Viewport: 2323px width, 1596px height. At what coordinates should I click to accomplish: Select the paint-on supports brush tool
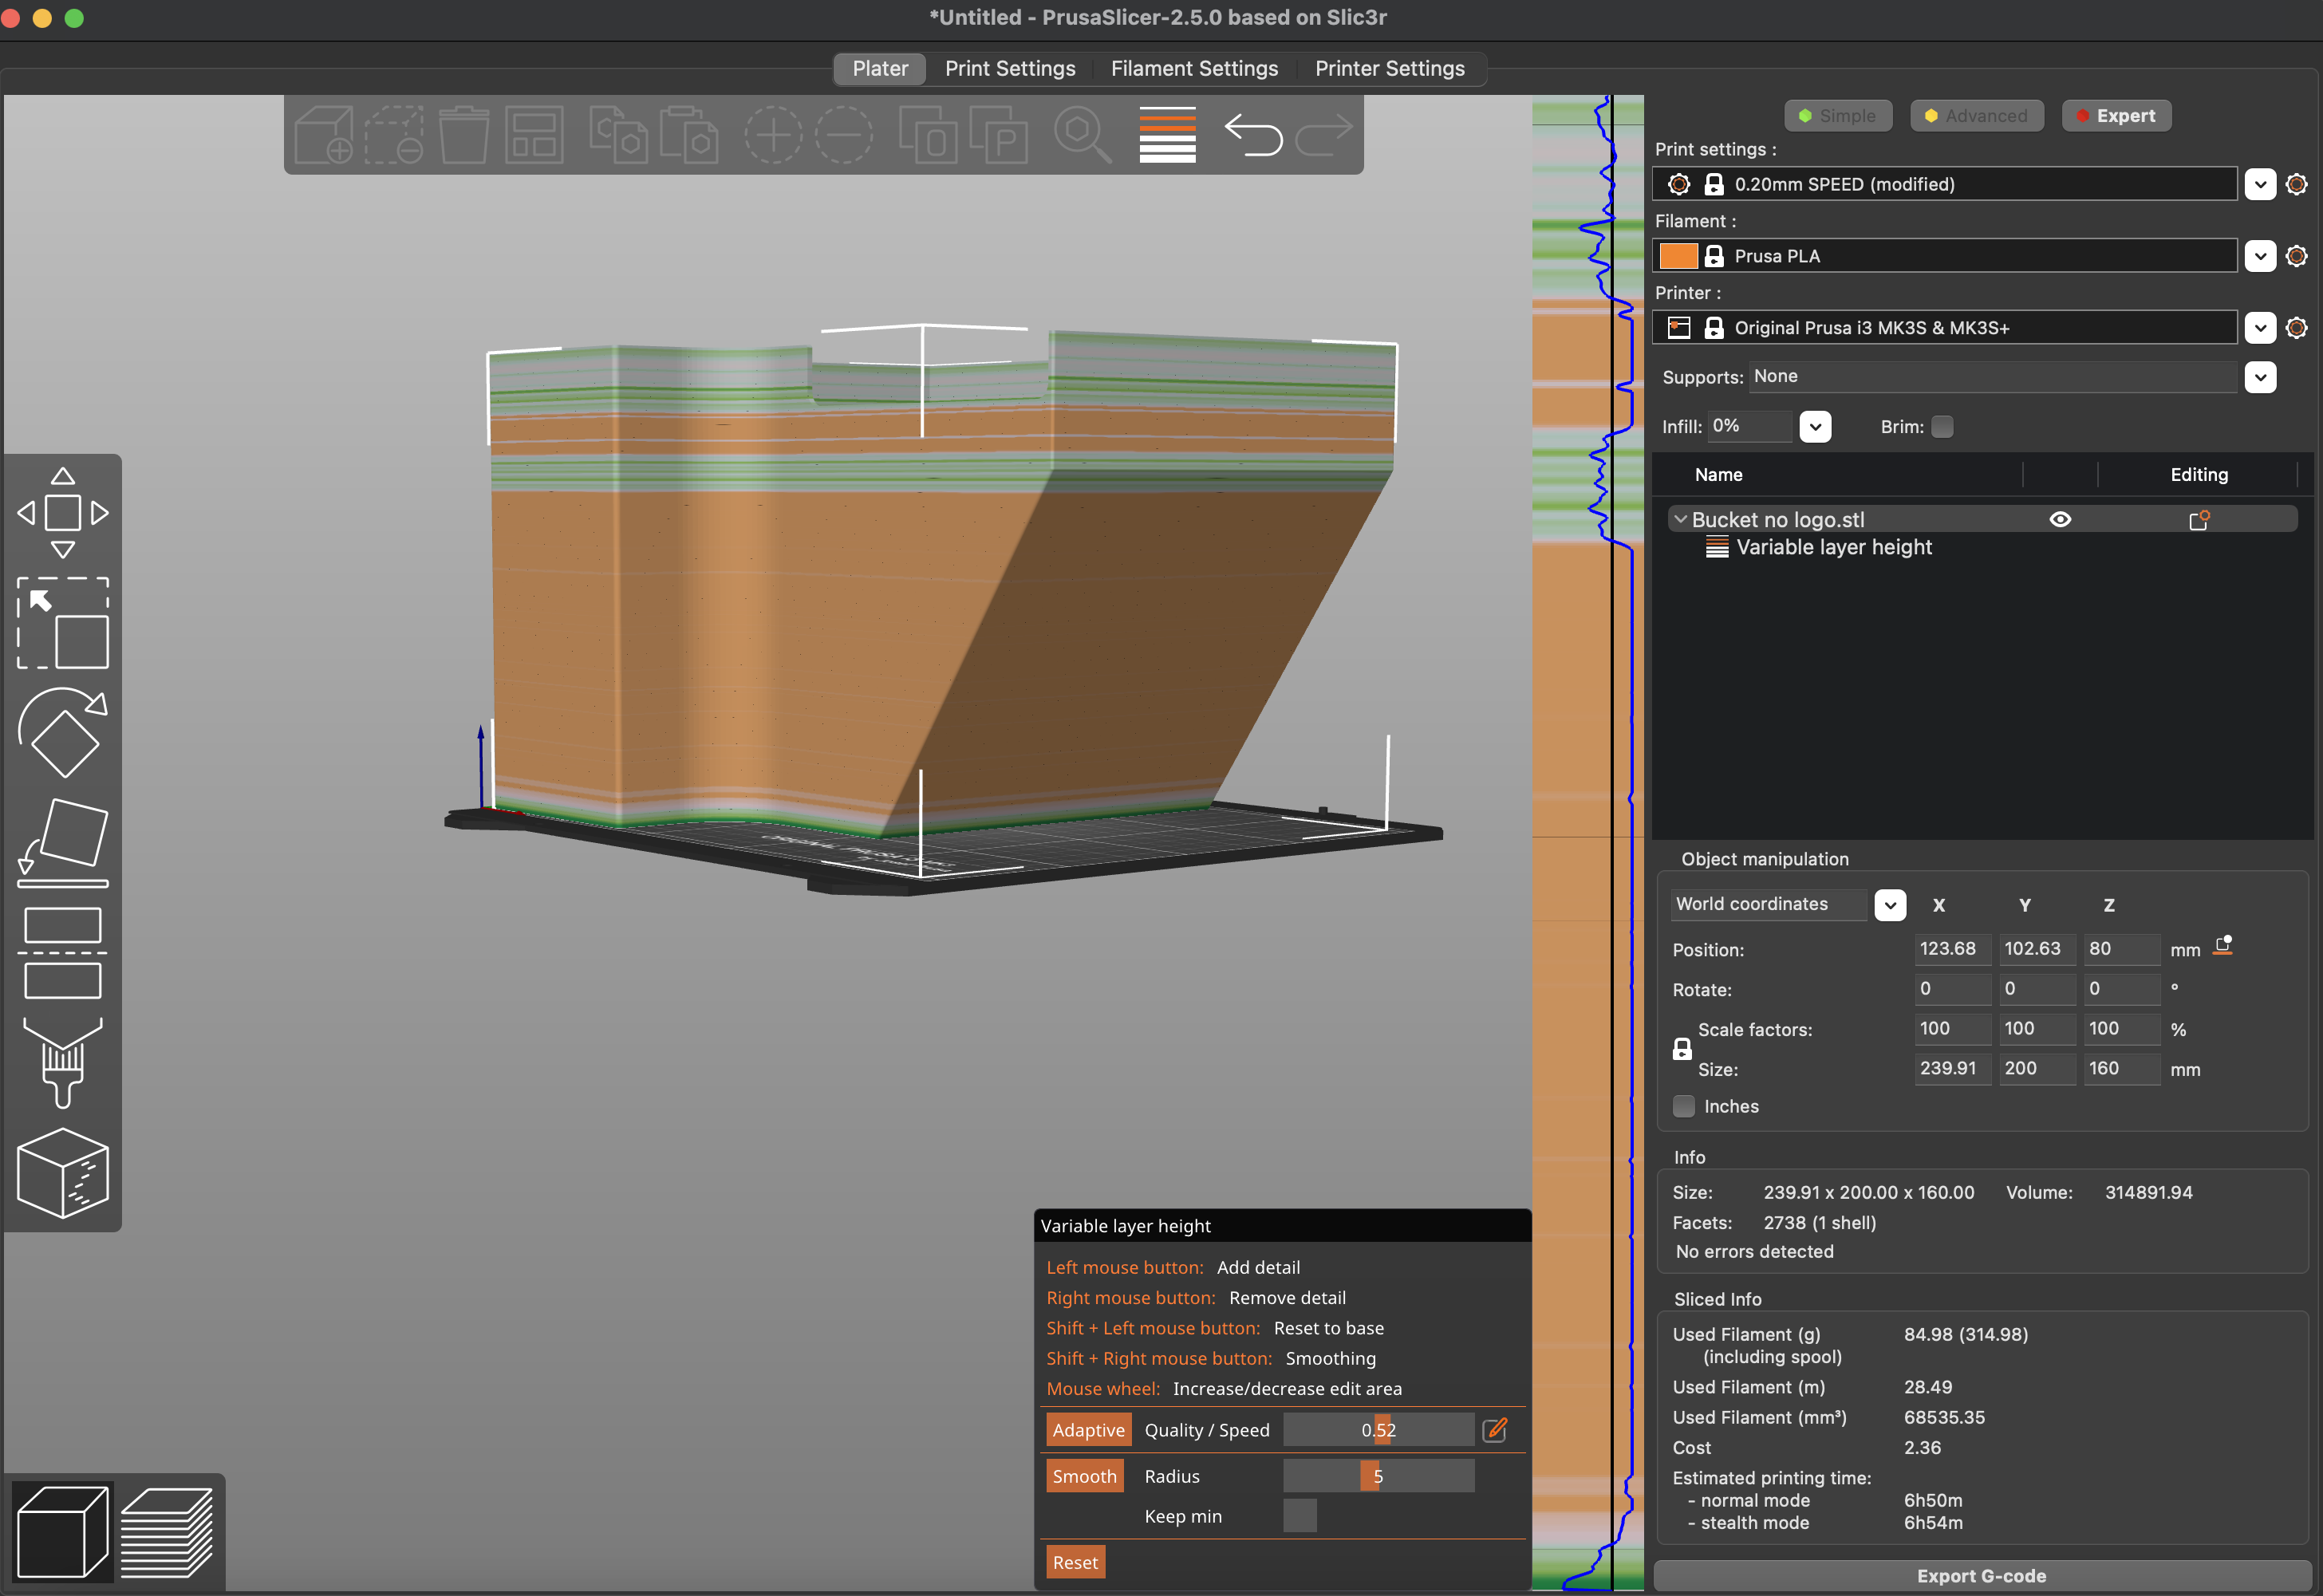tap(62, 1063)
